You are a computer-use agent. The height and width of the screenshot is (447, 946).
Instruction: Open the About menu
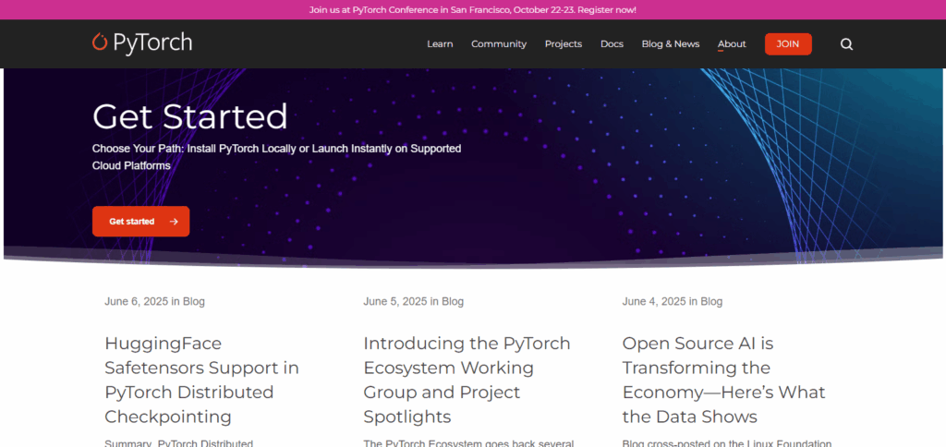[732, 44]
